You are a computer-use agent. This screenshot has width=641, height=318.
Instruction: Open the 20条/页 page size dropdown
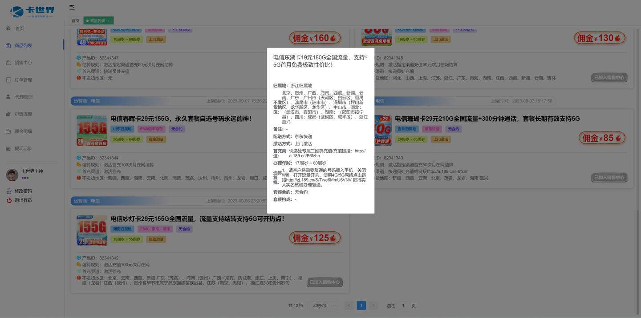324,306
